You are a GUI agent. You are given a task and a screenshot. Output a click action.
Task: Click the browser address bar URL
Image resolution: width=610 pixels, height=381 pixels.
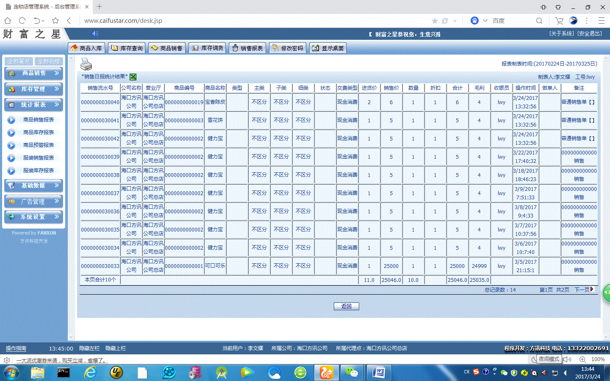pos(123,21)
